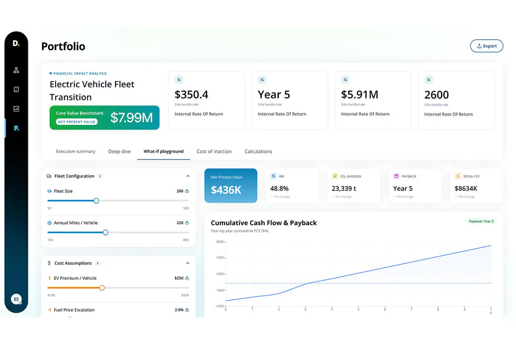Click percent icon on 2600 card

click(x=429, y=80)
